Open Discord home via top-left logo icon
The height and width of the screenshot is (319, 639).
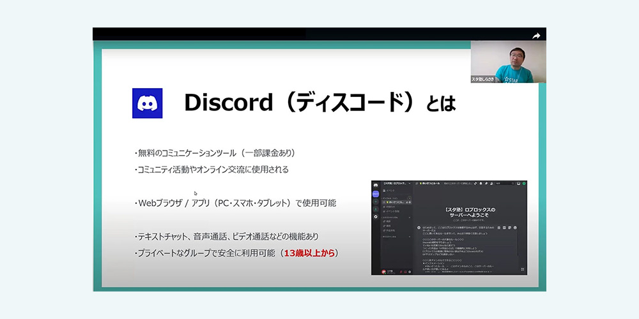point(376,184)
